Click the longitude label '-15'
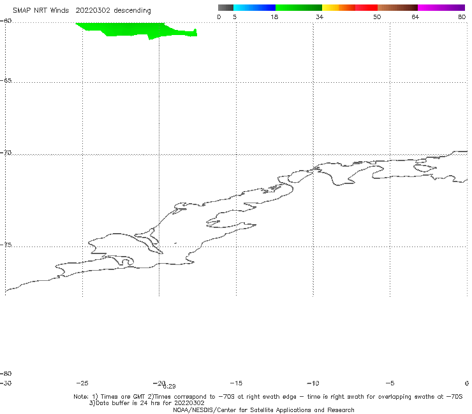Screen dimensions: 472x414 (x=236, y=383)
